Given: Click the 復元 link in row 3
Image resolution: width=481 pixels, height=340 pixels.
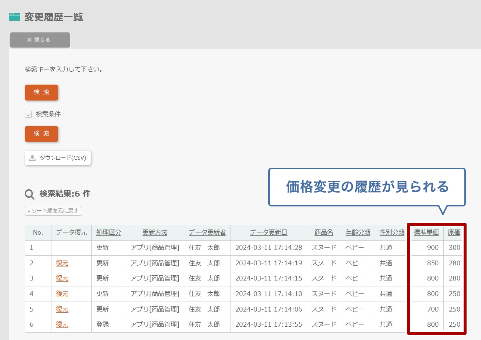Looking at the screenshot, I should pyautogui.click(x=62, y=278).
